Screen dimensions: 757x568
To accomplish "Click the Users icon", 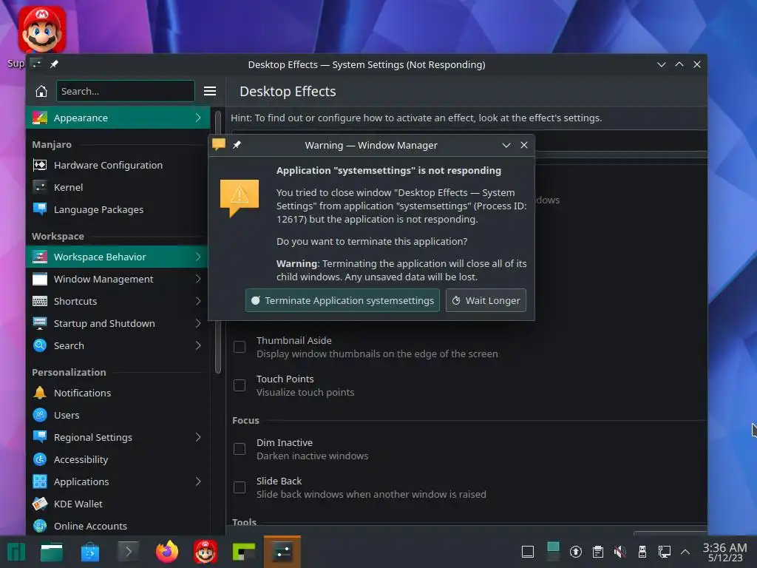I will tap(40, 415).
